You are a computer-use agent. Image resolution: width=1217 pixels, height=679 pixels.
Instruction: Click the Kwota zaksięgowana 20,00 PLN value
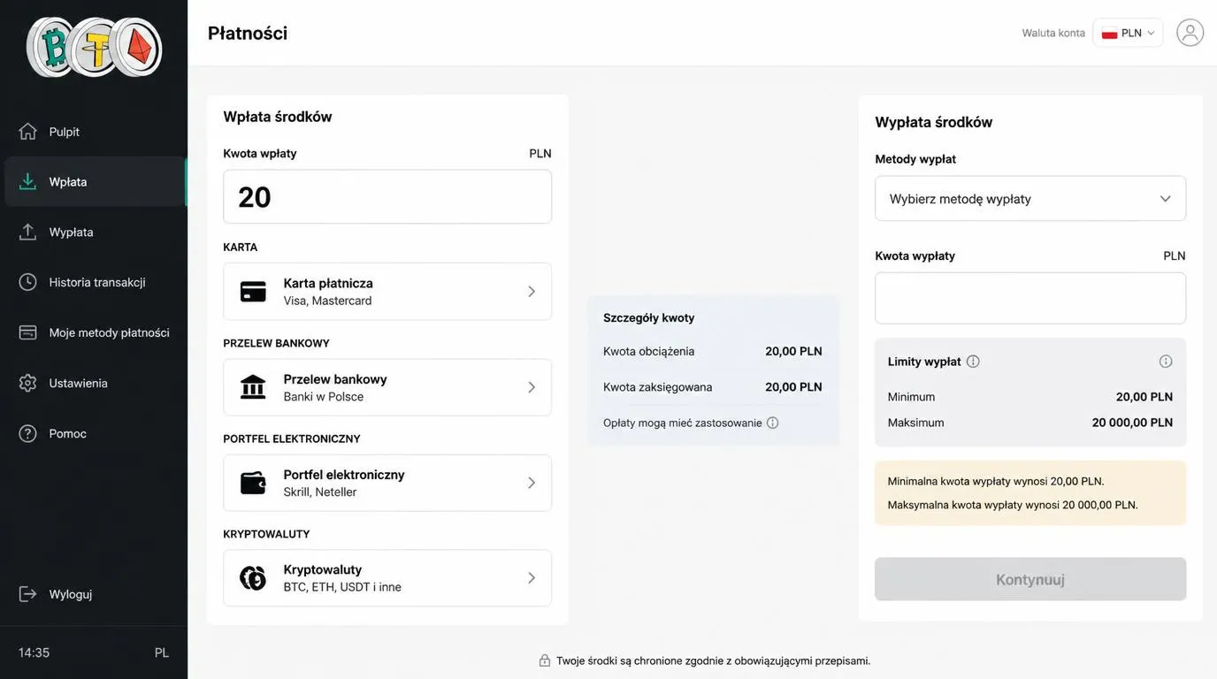point(793,387)
